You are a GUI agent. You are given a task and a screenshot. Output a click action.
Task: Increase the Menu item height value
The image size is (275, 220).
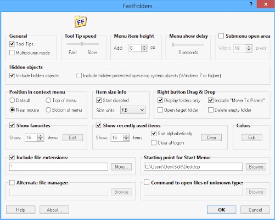click(144, 46)
